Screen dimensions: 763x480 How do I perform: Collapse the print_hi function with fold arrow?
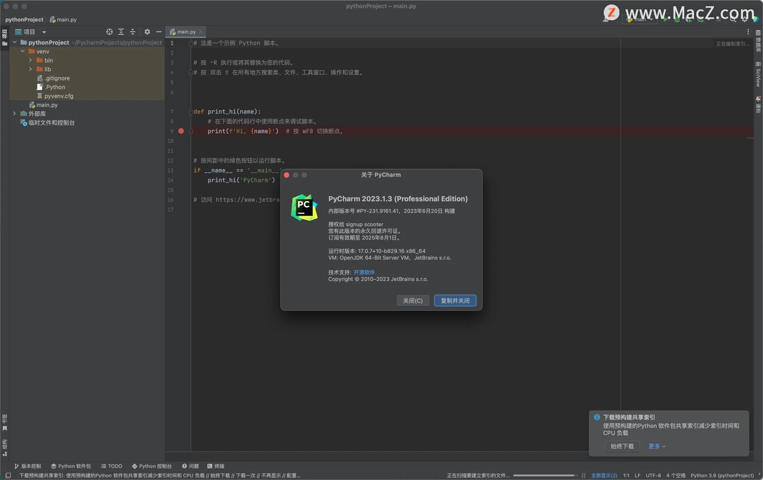click(x=191, y=111)
